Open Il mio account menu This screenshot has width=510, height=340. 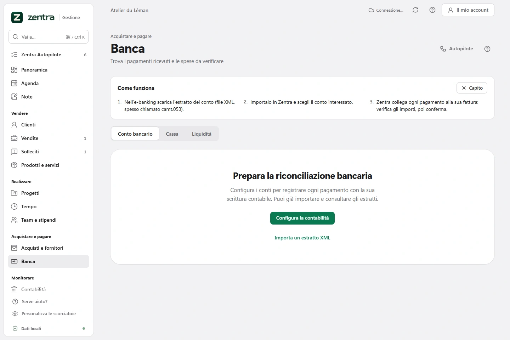(468, 10)
